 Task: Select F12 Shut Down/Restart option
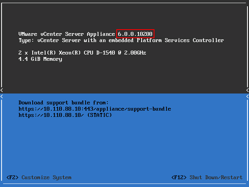coord(207,177)
